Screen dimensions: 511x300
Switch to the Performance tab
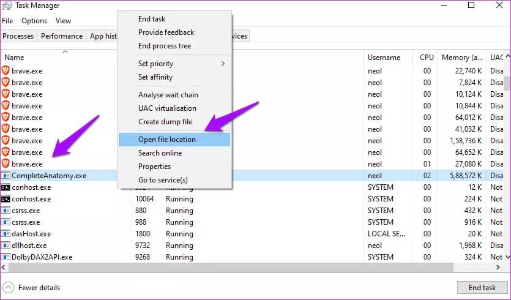coord(62,36)
